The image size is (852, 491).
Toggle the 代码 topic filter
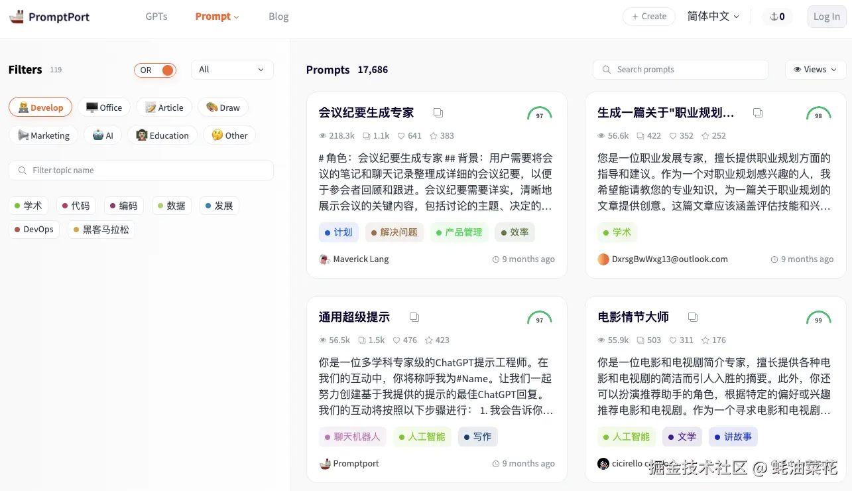pos(76,206)
